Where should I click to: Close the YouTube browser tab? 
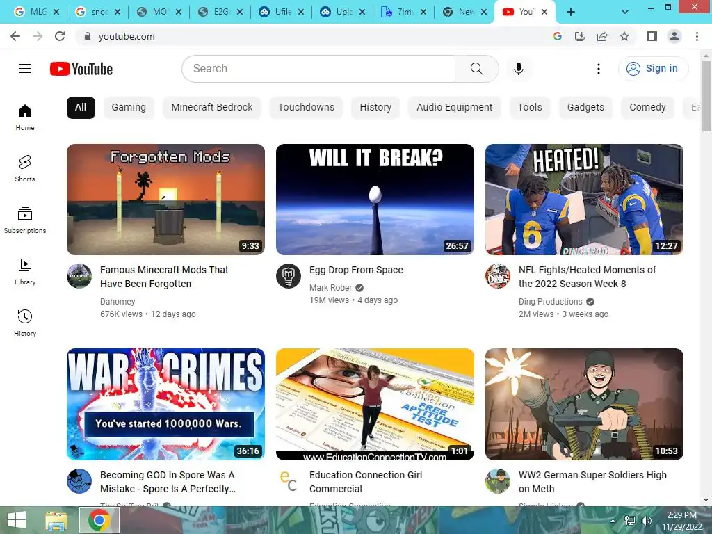[544, 13]
